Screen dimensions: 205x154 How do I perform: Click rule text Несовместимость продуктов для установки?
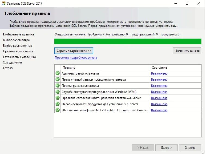100,104
